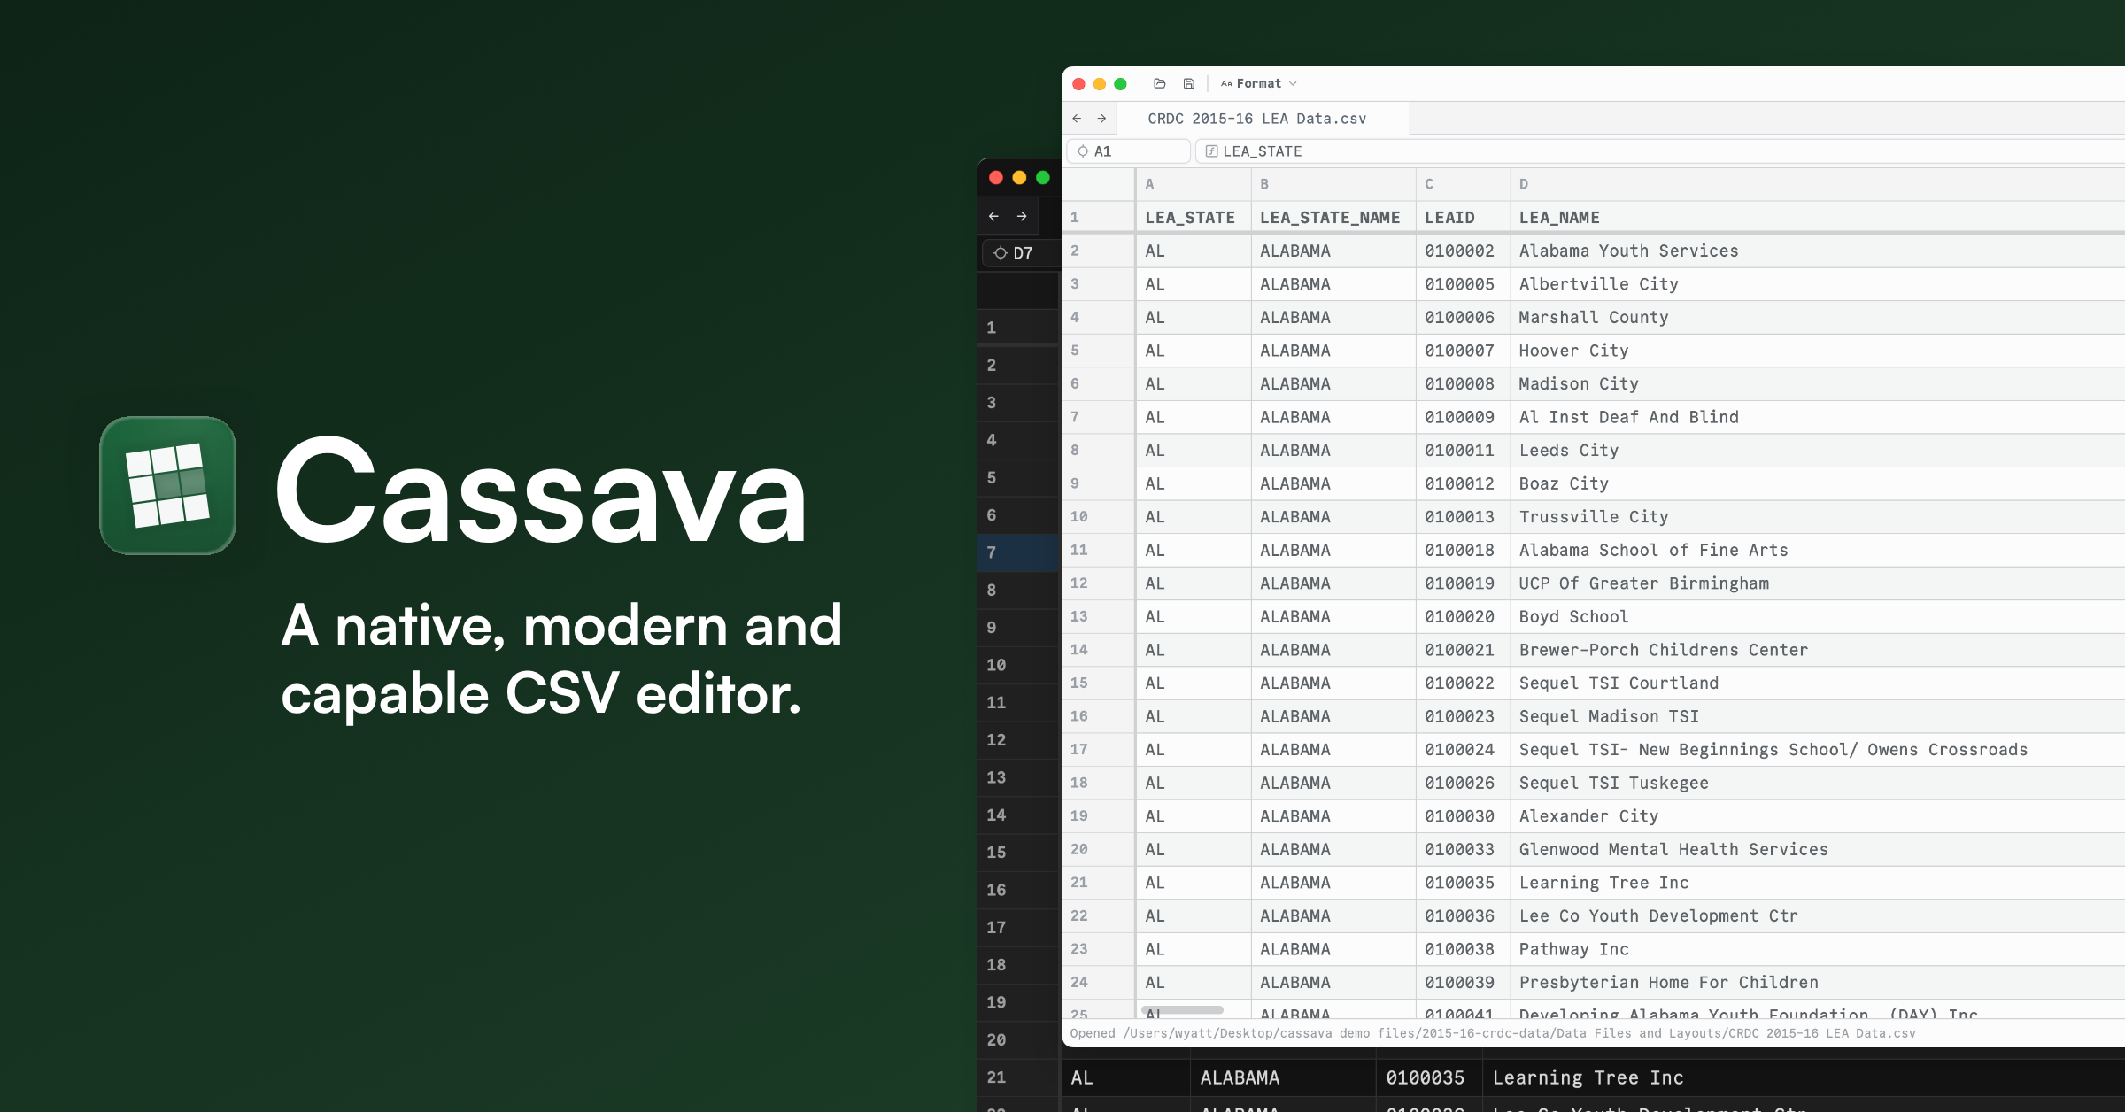Screen dimensions: 2125x1112
Task: Click the save file icon in toolbar
Action: tap(1189, 83)
